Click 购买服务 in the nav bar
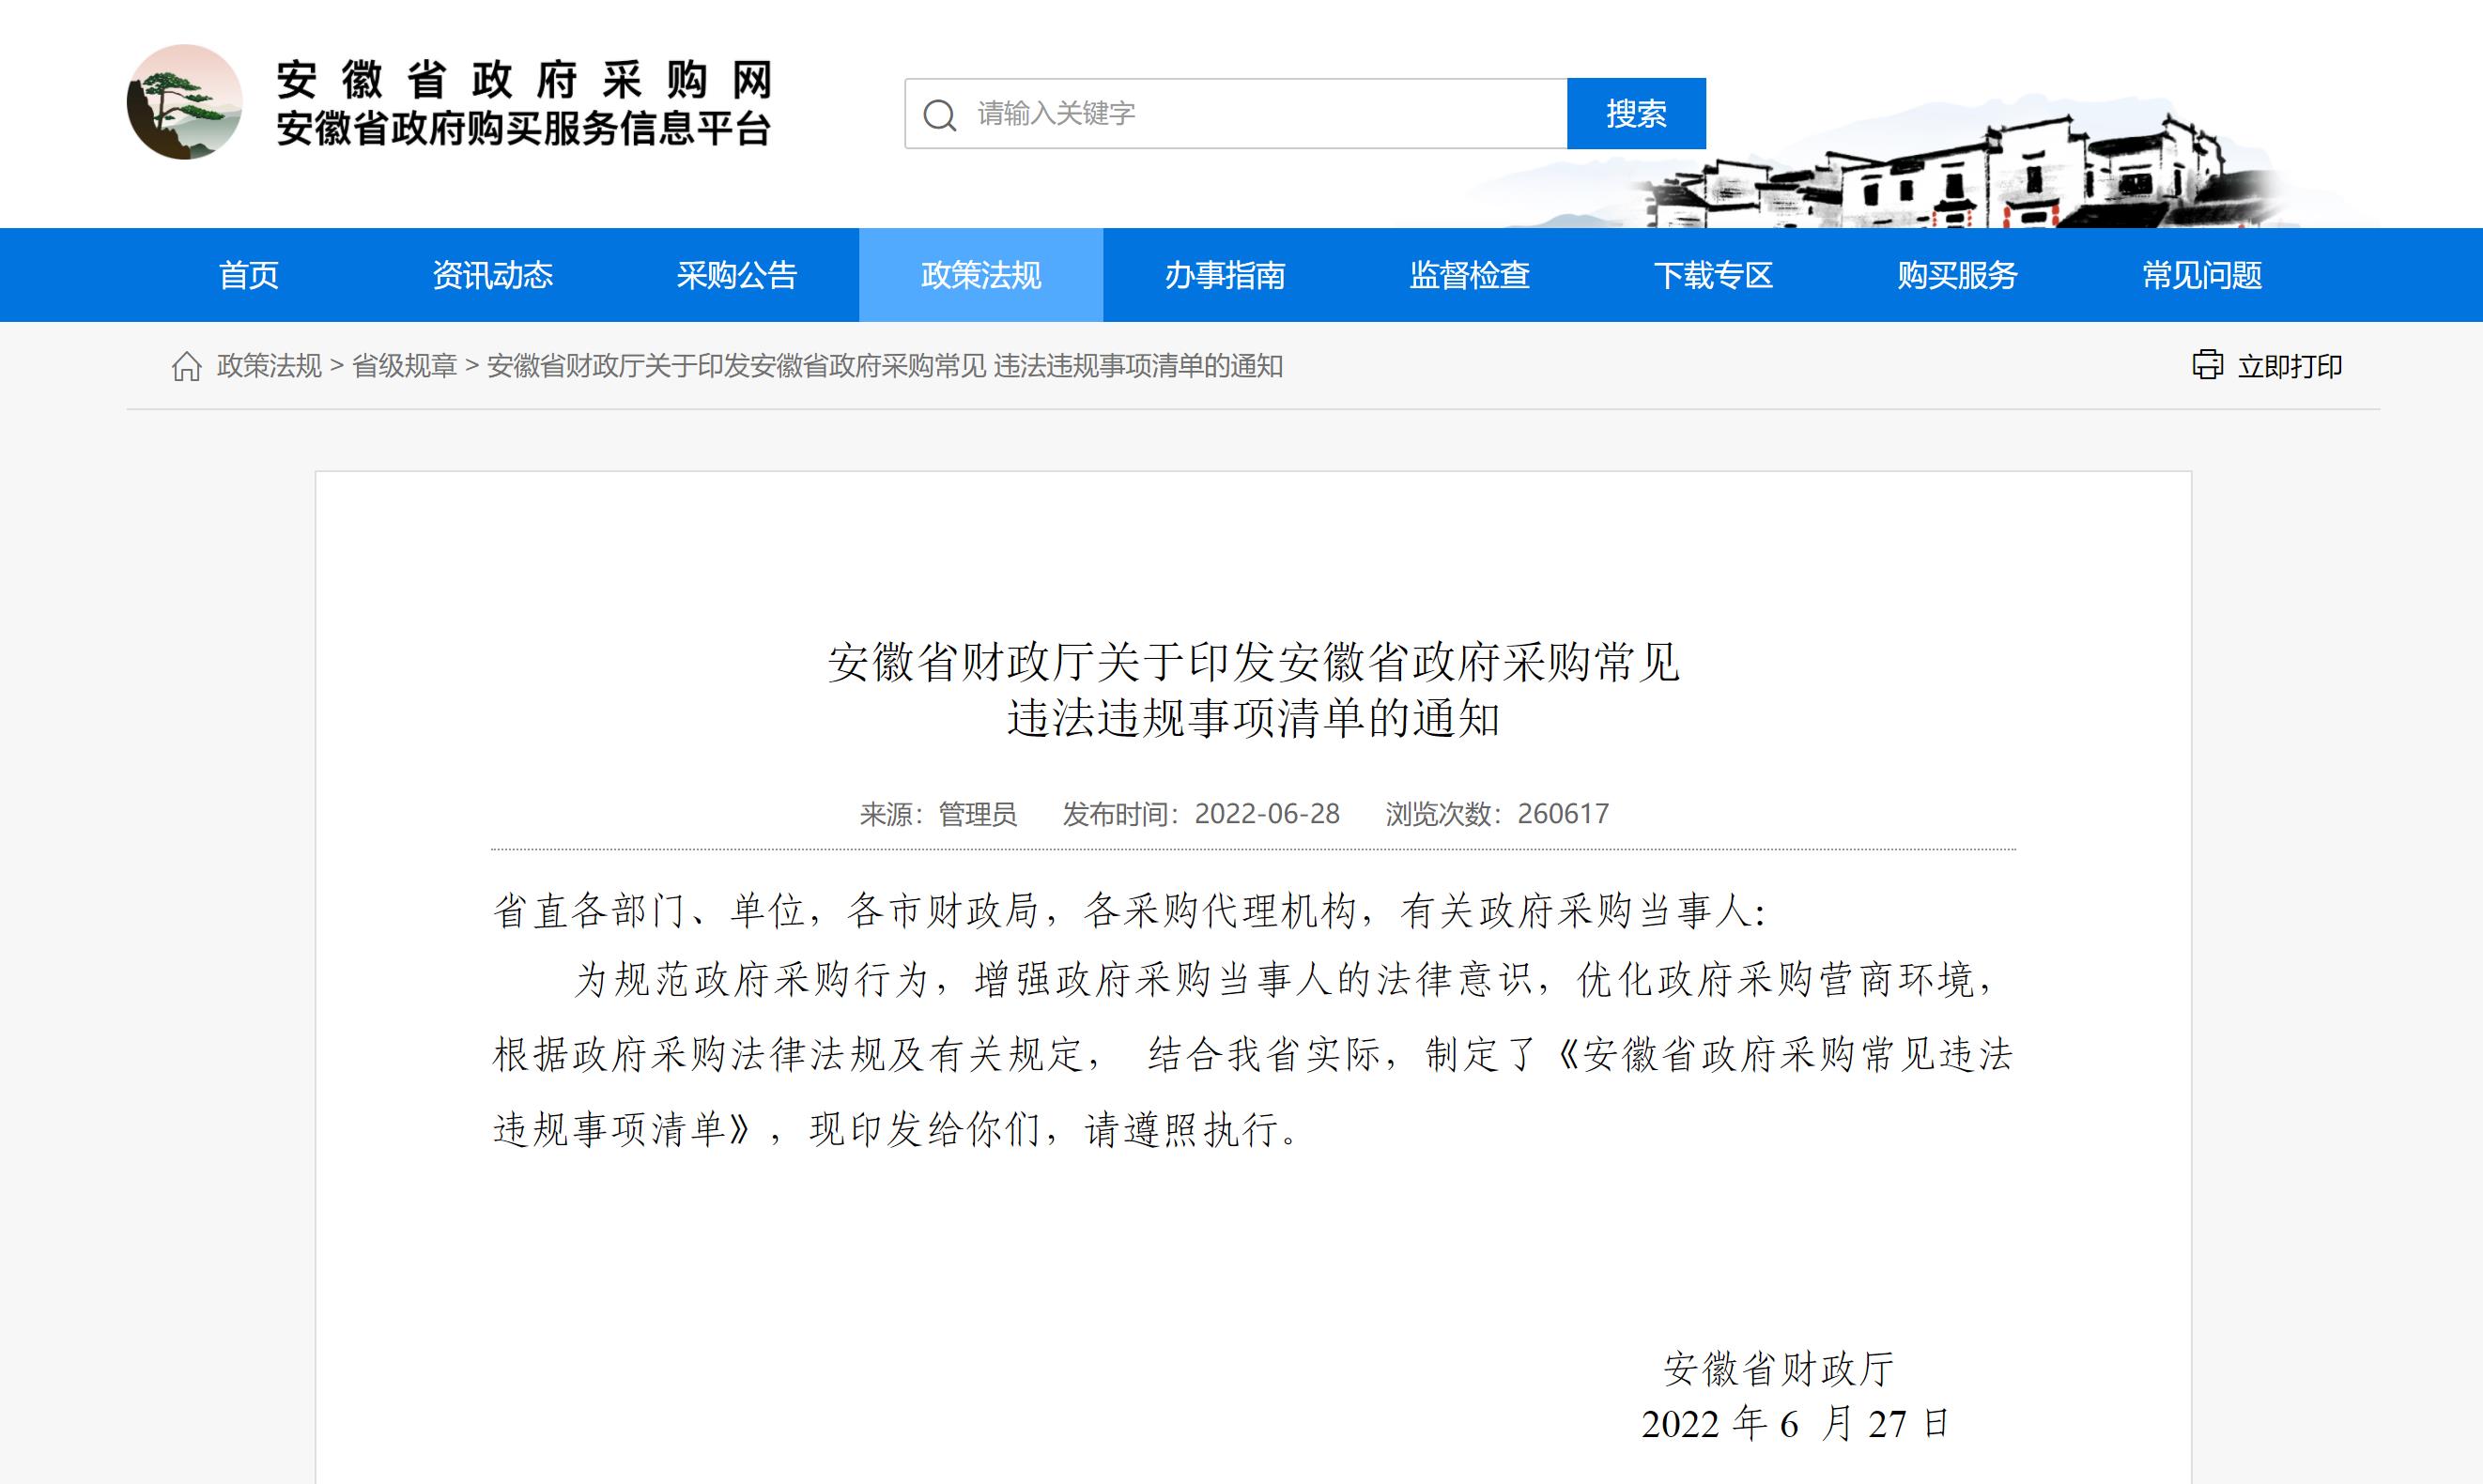 1957,275
